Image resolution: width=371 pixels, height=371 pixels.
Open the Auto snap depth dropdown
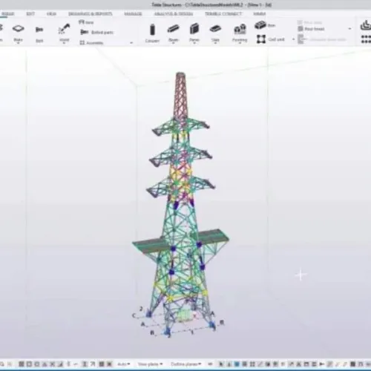124,364
